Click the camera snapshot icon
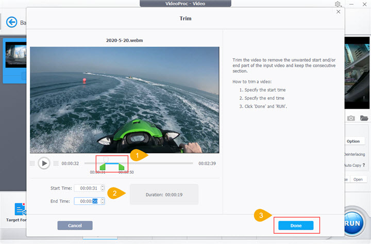Viewport: 371px width, 244px height. [x=351, y=118]
